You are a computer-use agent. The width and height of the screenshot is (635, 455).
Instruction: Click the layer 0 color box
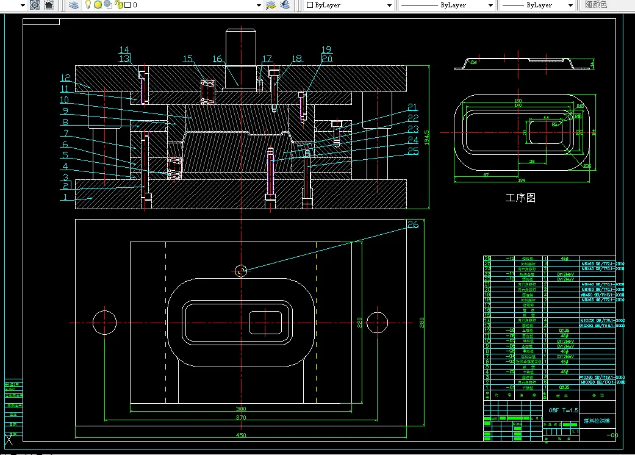(x=127, y=5)
